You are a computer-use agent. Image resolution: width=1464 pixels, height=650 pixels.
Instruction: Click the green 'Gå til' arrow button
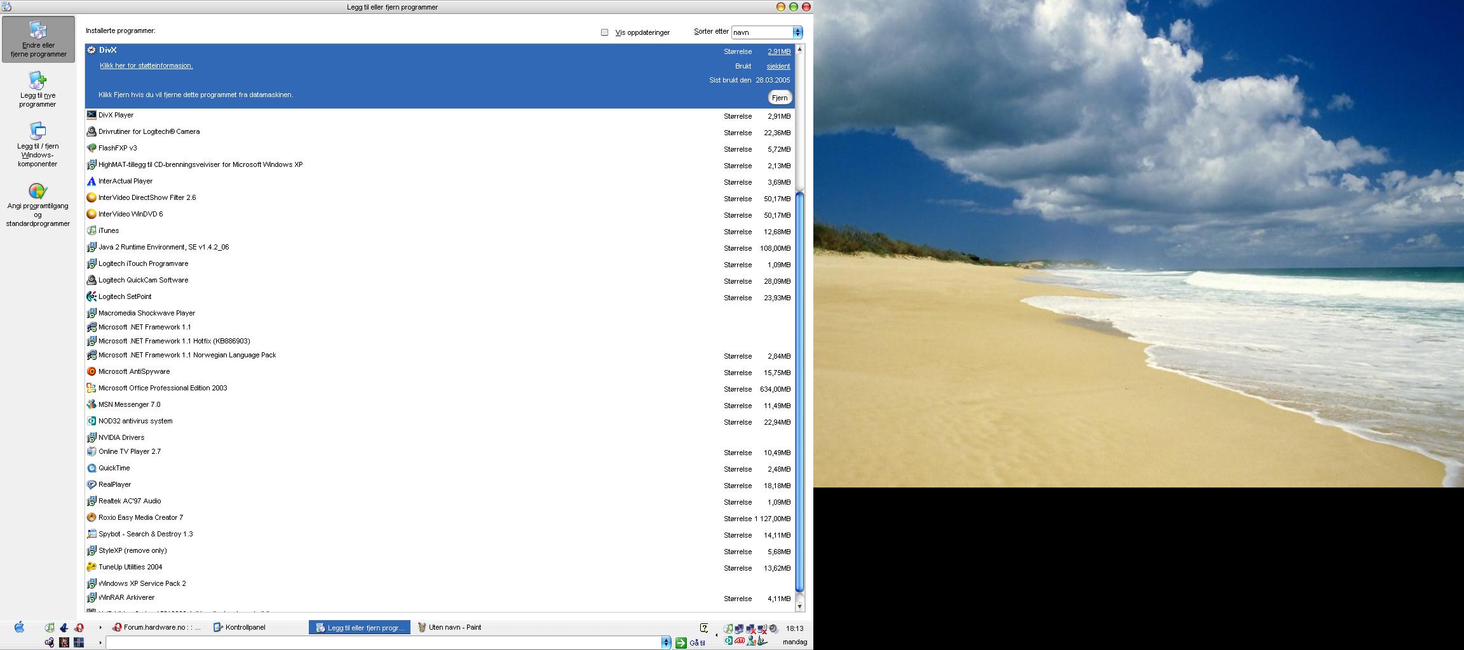tap(681, 642)
